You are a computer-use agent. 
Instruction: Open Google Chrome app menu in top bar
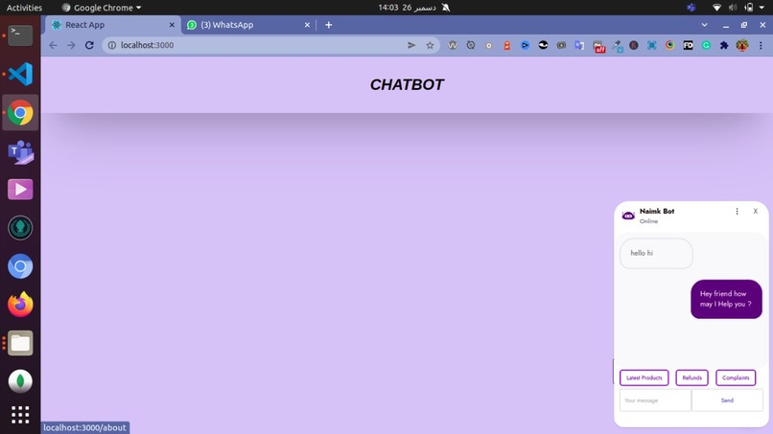(x=102, y=8)
